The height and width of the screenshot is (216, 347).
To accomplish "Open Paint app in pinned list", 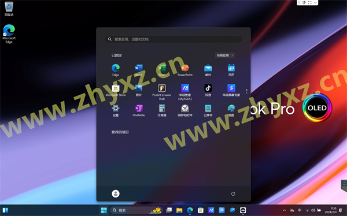I will [x=231, y=110].
